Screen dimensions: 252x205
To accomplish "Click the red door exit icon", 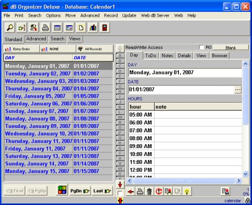I will [x=105, y=28].
